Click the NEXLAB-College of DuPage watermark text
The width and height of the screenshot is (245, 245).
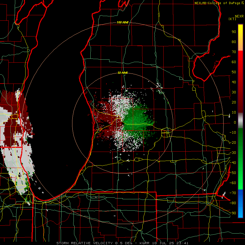[x=218, y=3]
